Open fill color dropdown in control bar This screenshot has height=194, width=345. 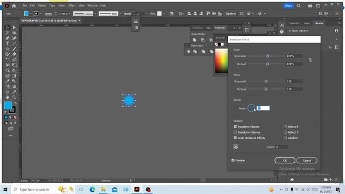coord(30,13)
